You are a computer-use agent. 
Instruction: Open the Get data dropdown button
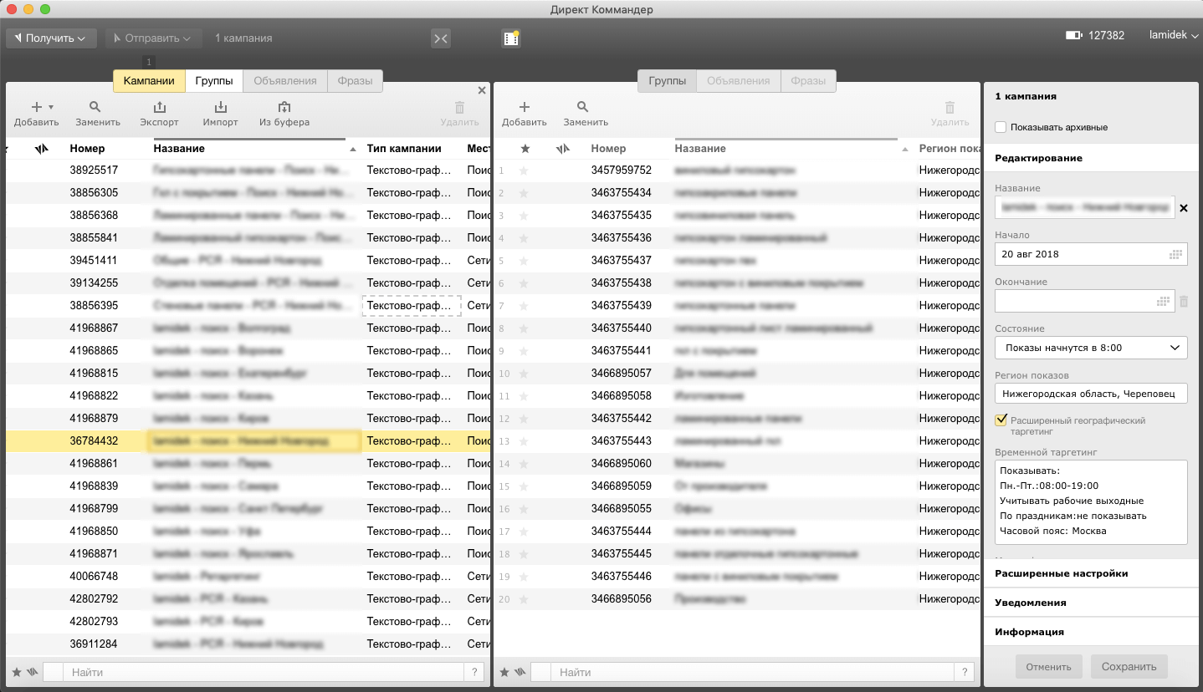pos(51,38)
